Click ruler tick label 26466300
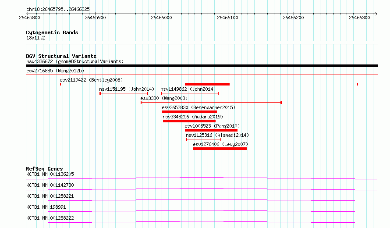 tap(360, 18)
